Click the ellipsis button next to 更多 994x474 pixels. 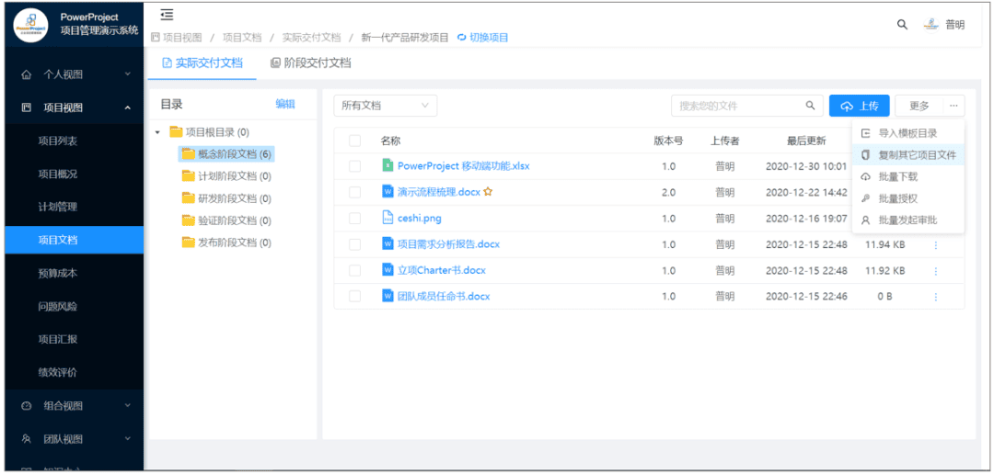(x=954, y=106)
